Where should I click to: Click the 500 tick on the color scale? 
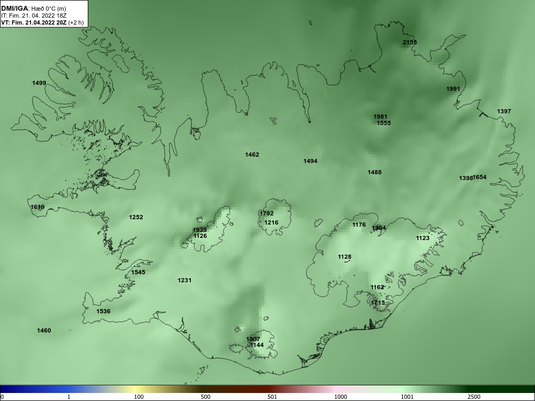(x=205, y=397)
